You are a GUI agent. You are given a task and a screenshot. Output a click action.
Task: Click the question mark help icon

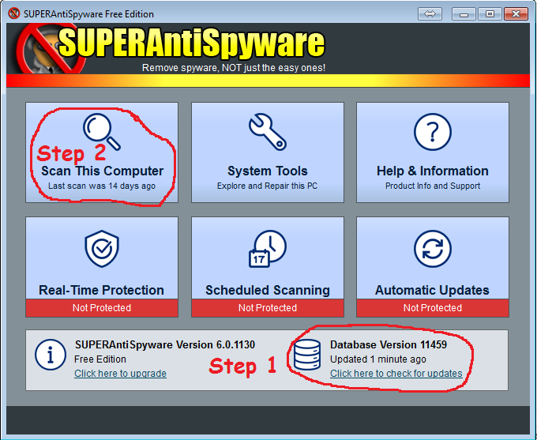(x=432, y=132)
